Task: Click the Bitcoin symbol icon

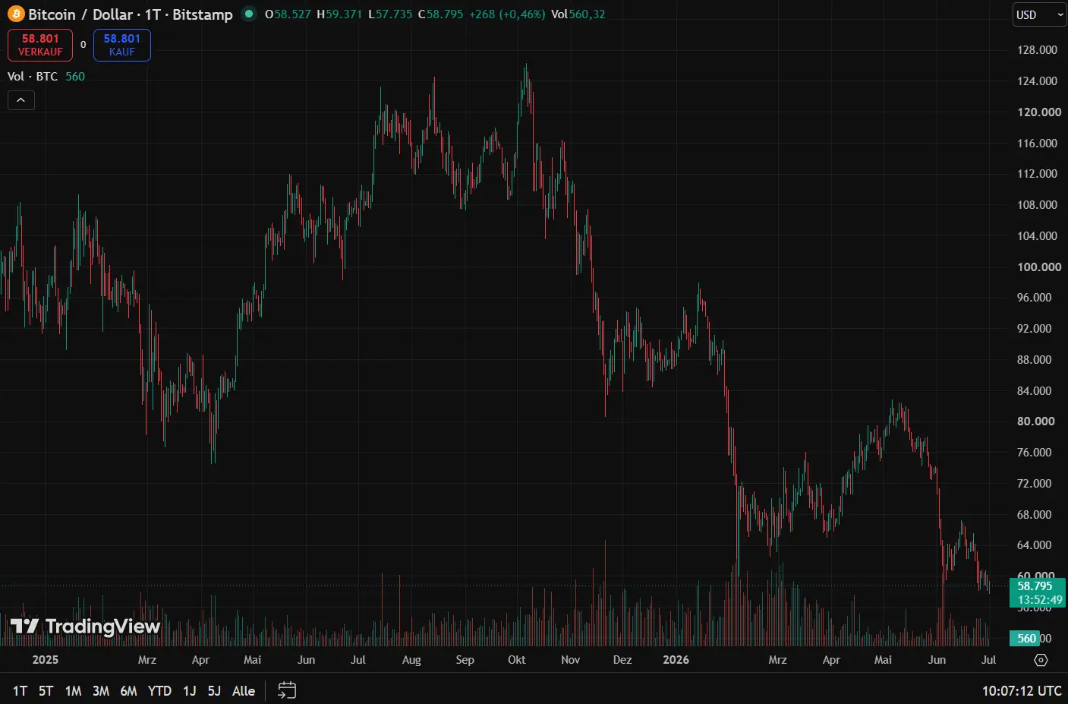Action: coord(16,14)
